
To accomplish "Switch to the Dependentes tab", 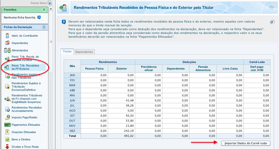I will pos(84,52).
